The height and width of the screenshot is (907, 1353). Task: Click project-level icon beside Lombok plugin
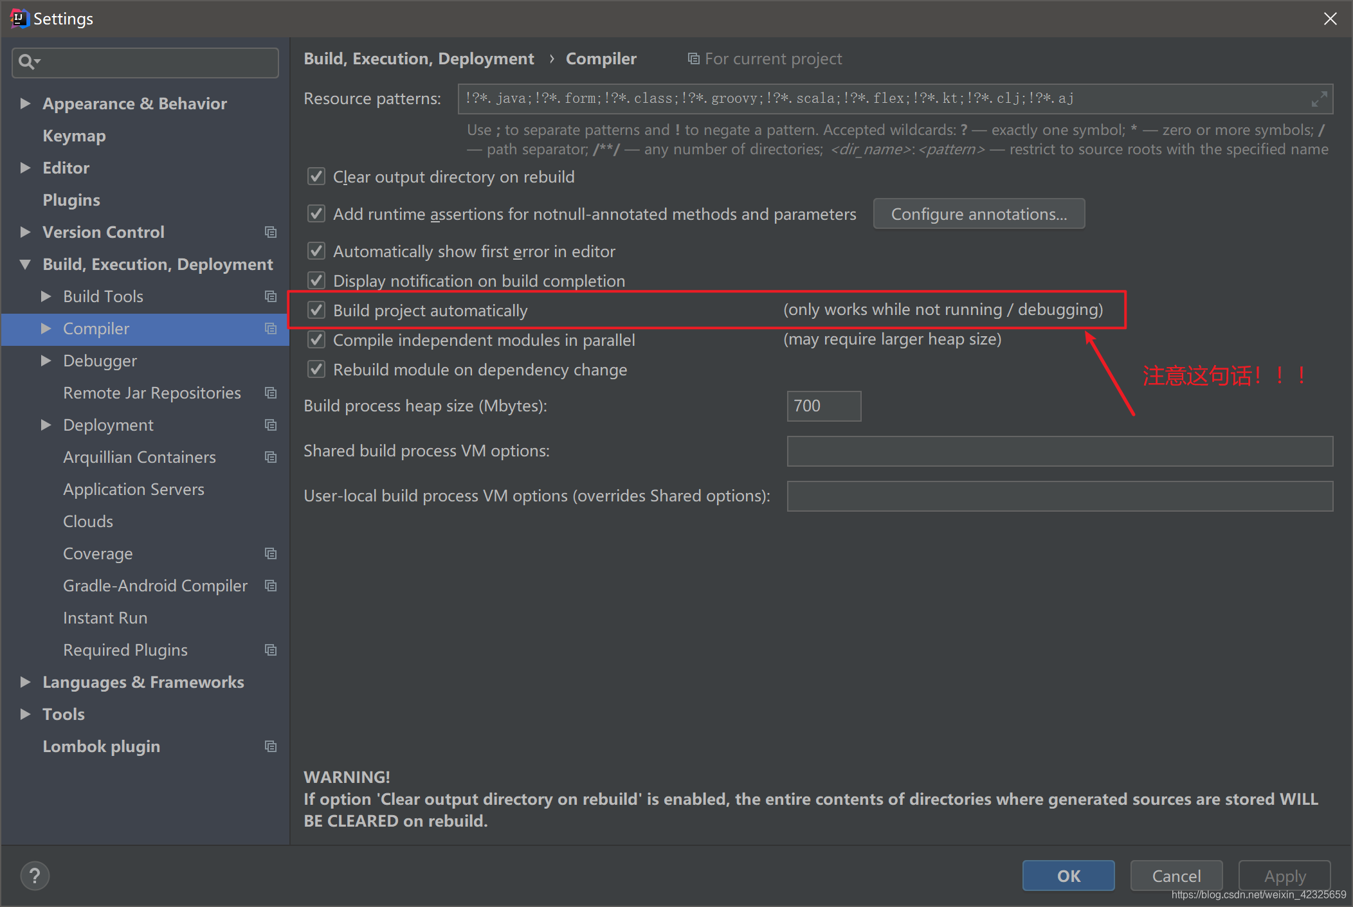[271, 746]
